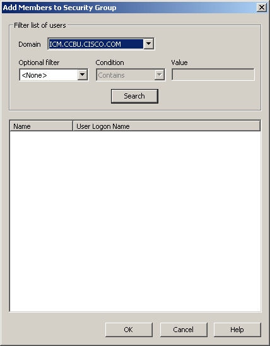Confirm with the OK button
270x346 pixels.
pyautogui.click(x=129, y=330)
